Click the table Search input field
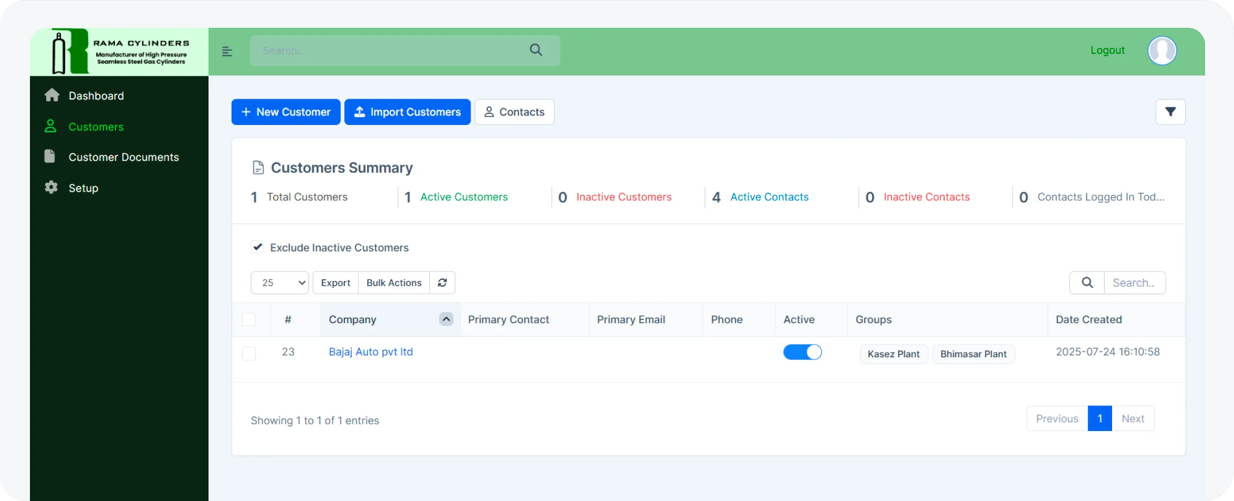 click(x=1134, y=283)
